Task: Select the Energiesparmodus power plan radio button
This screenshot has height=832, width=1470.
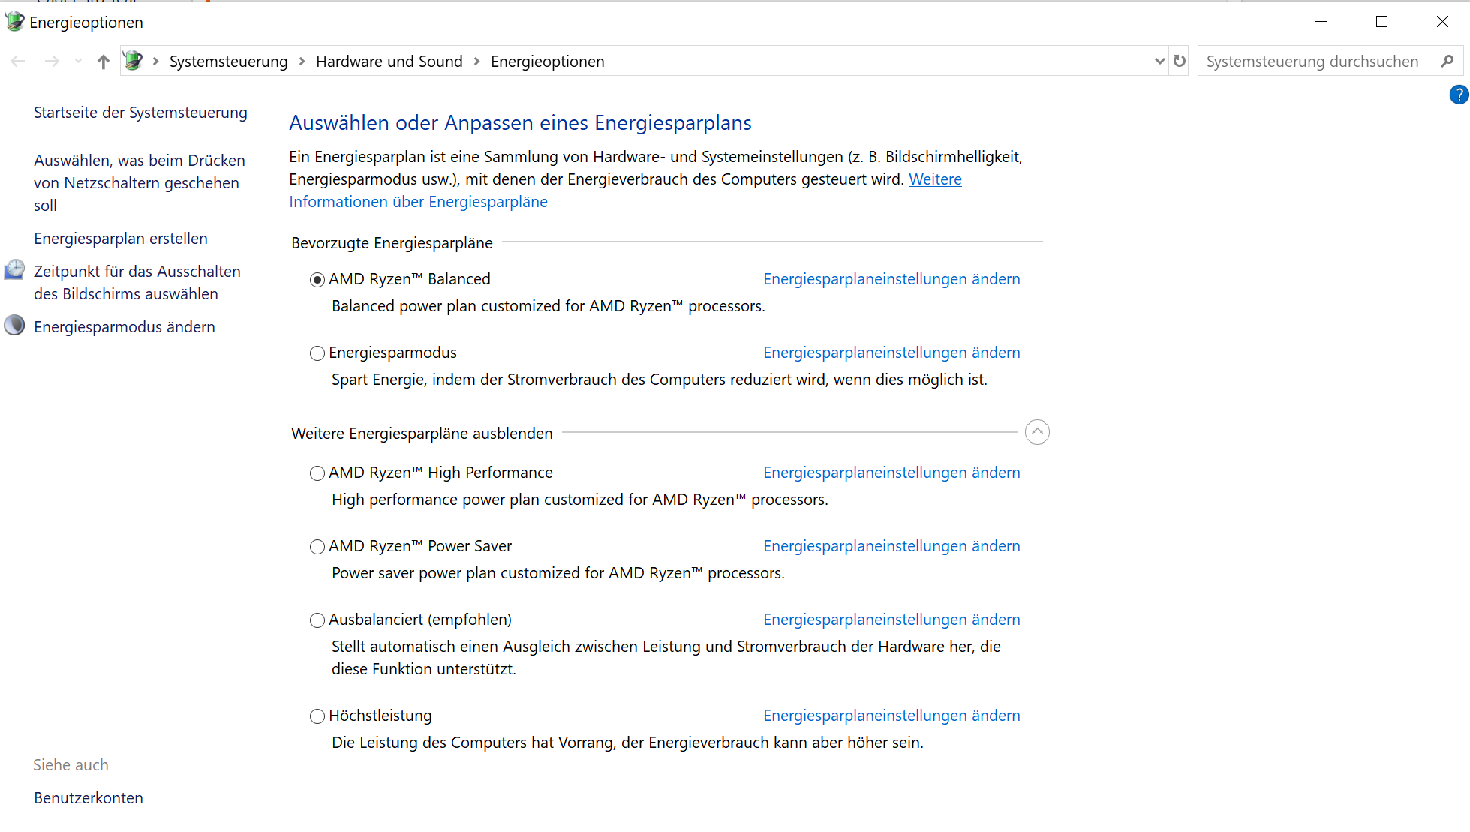Action: [x=317, y=353]
